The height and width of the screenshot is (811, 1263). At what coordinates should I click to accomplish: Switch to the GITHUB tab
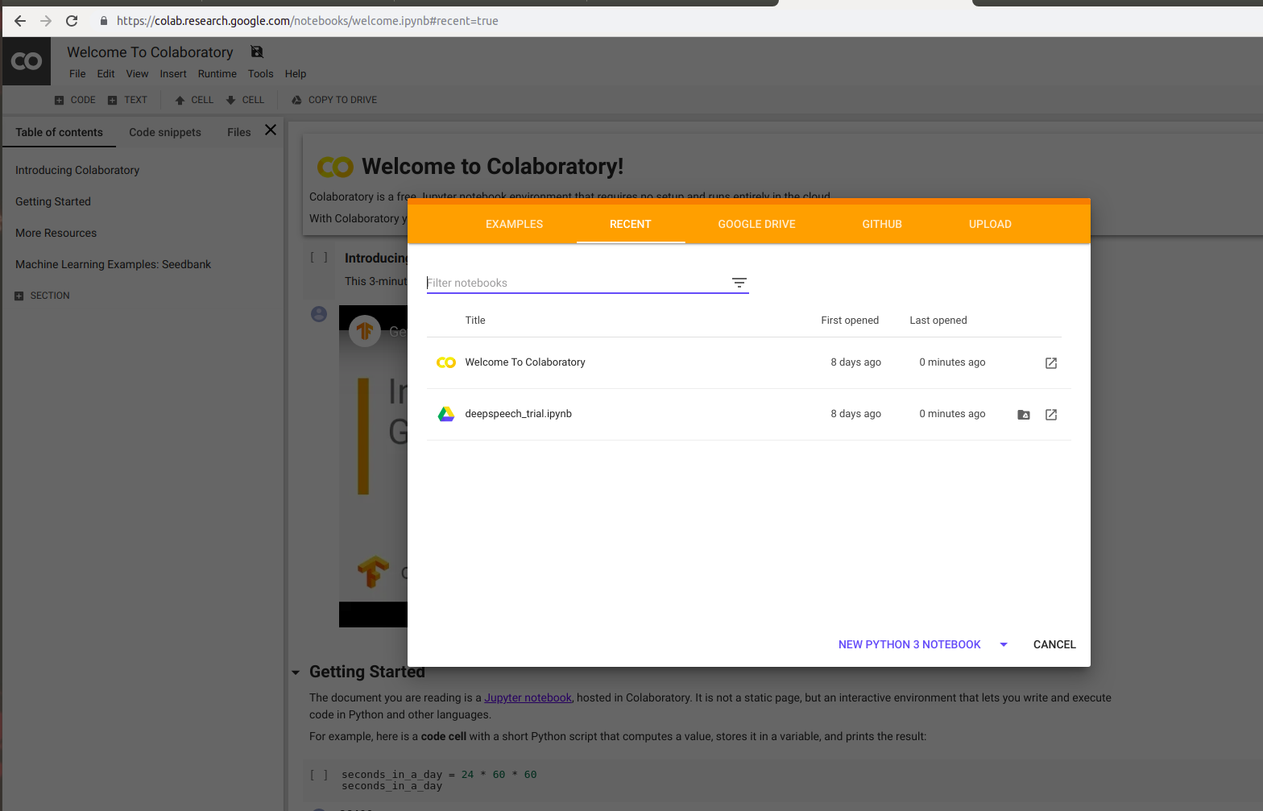pos(882,224)
